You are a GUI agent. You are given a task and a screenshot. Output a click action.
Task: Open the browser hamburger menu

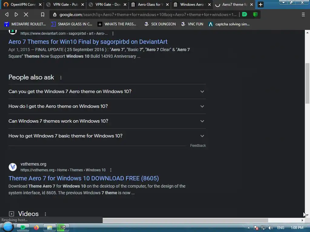303,14
